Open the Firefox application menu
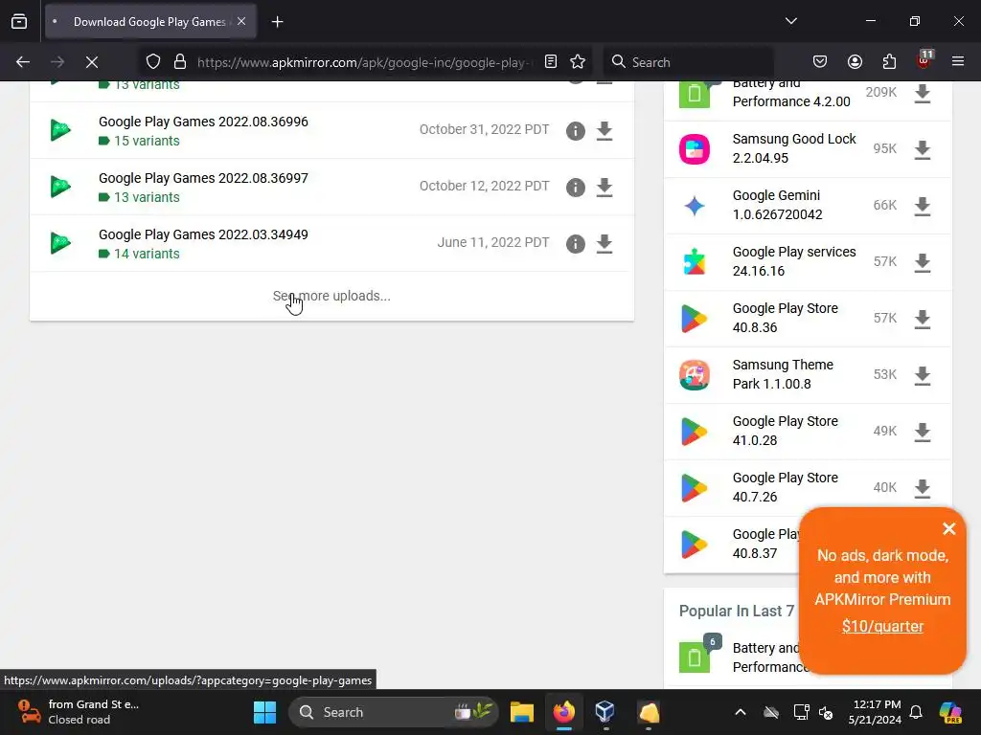The height and width of the screenshot is (735, 981). pos(958,62)
